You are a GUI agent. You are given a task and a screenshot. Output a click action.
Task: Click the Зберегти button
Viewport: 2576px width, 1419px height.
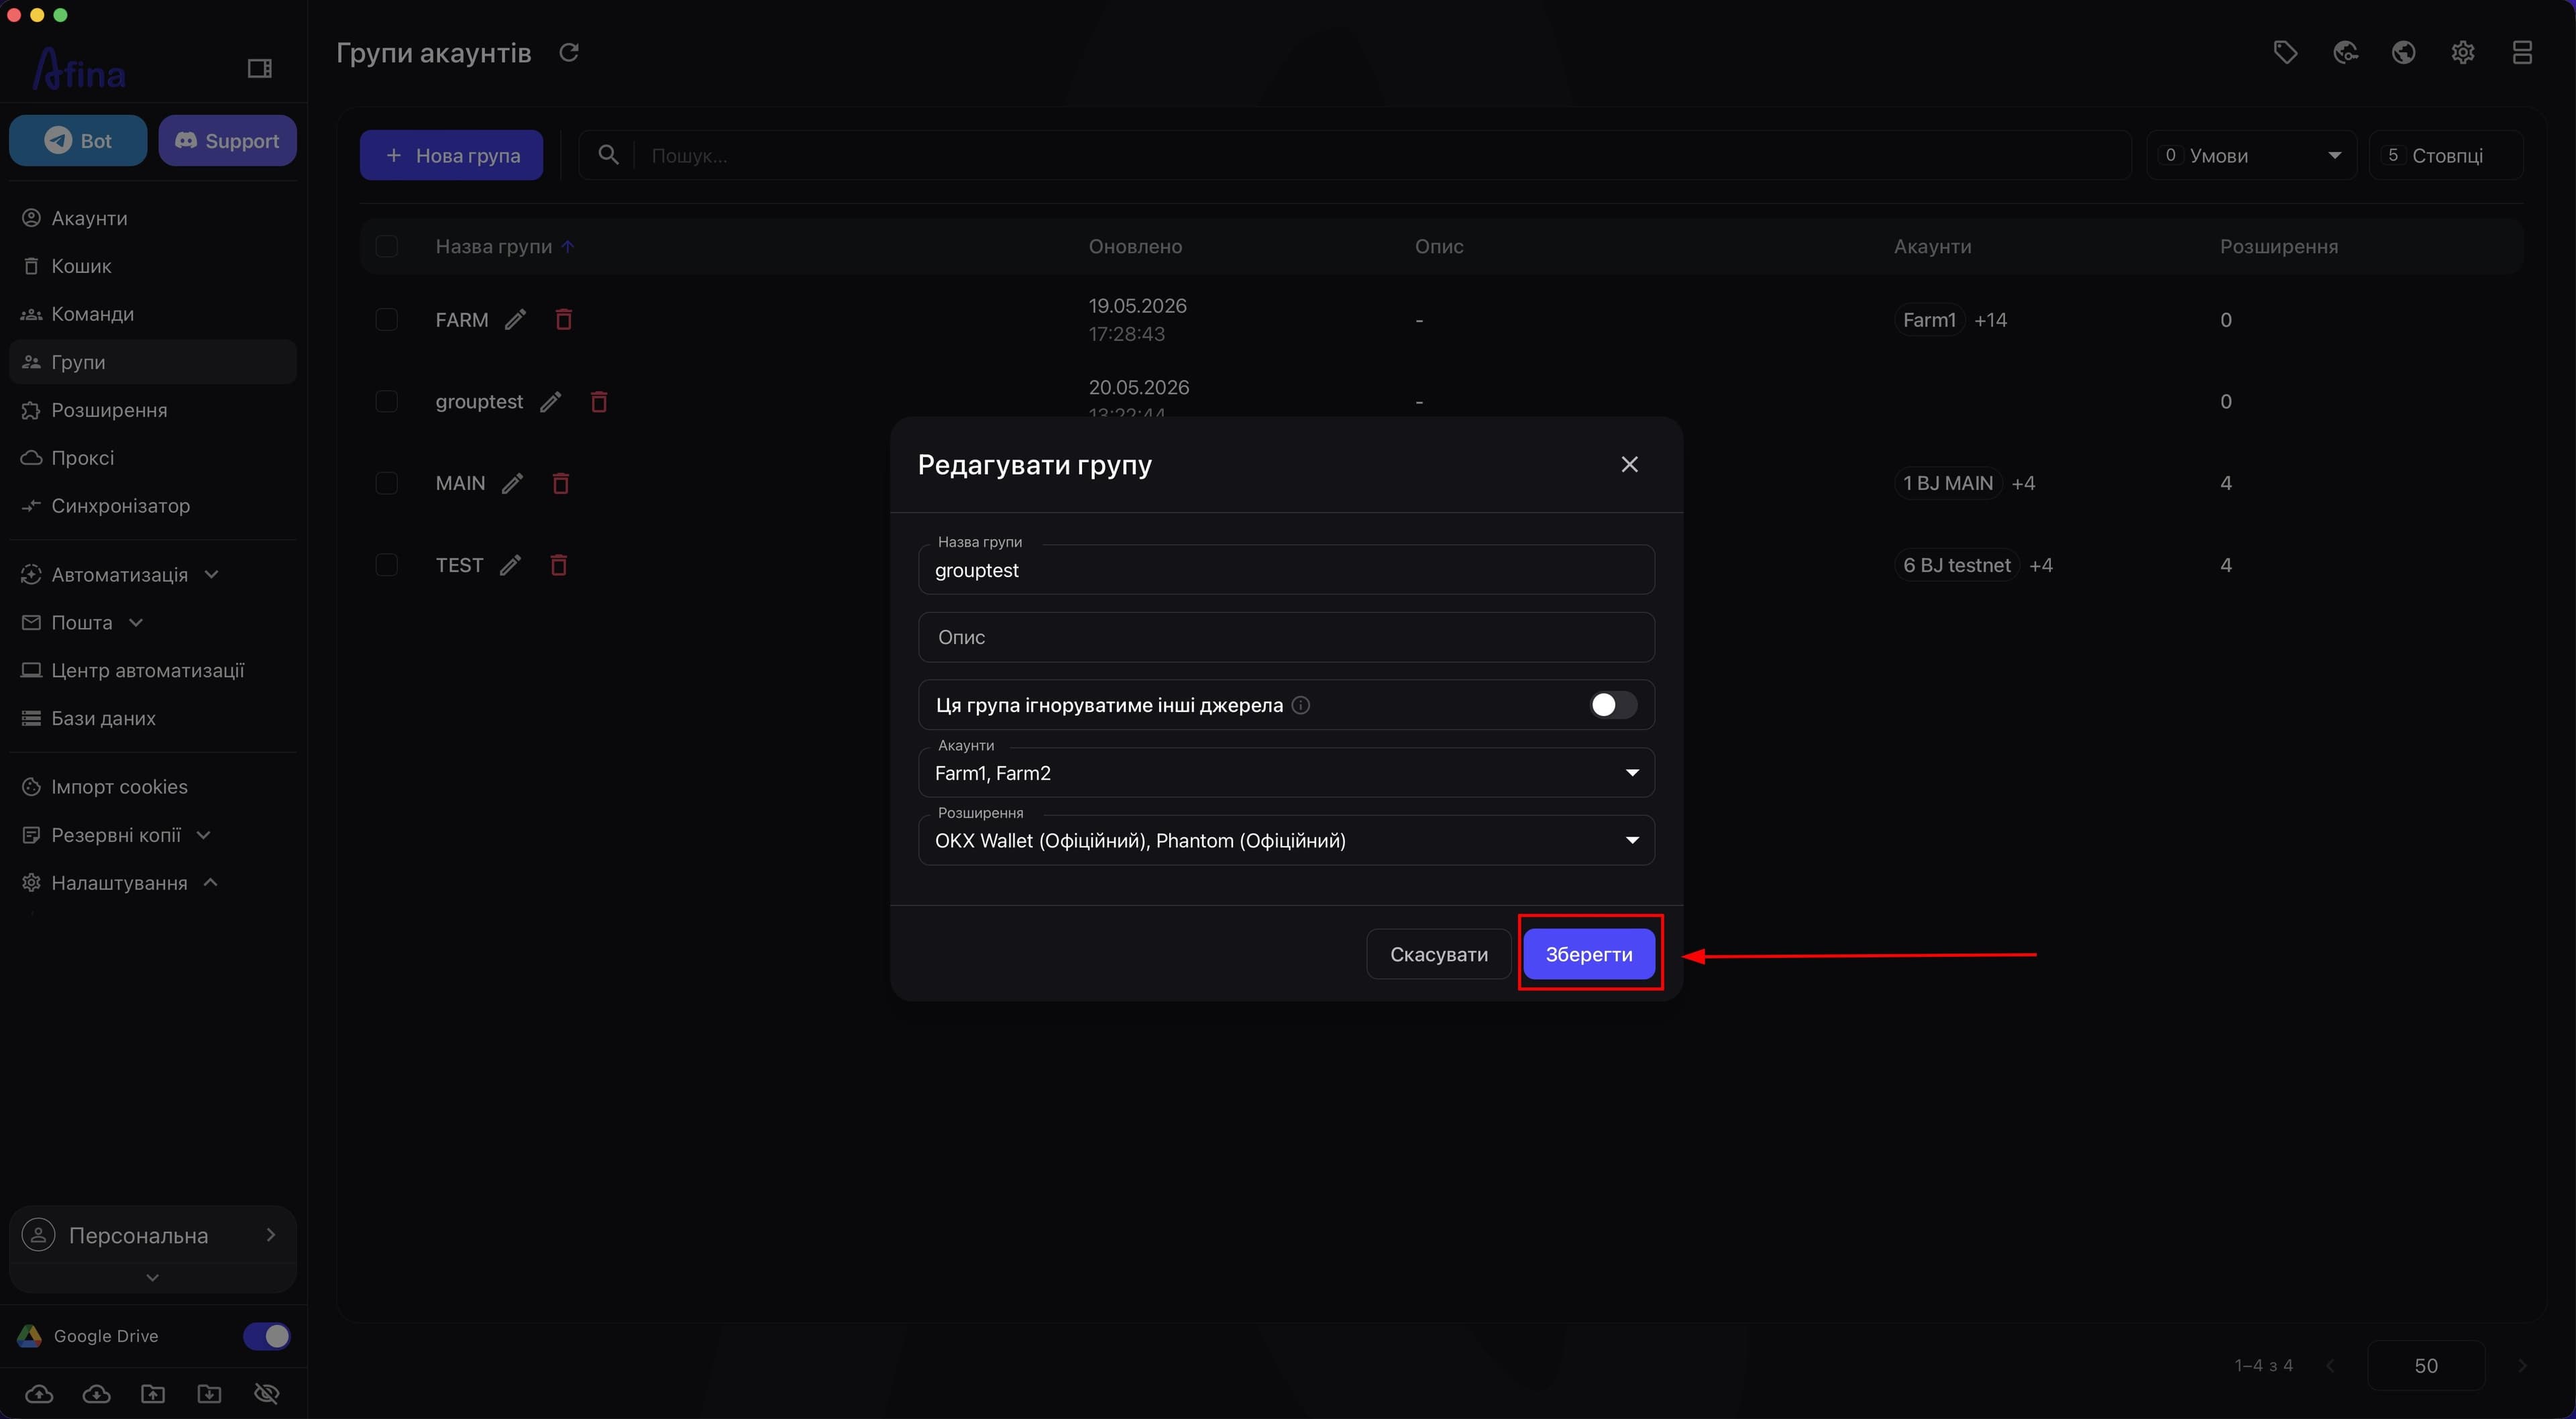pyautogui.click(x=1589, y=954)
